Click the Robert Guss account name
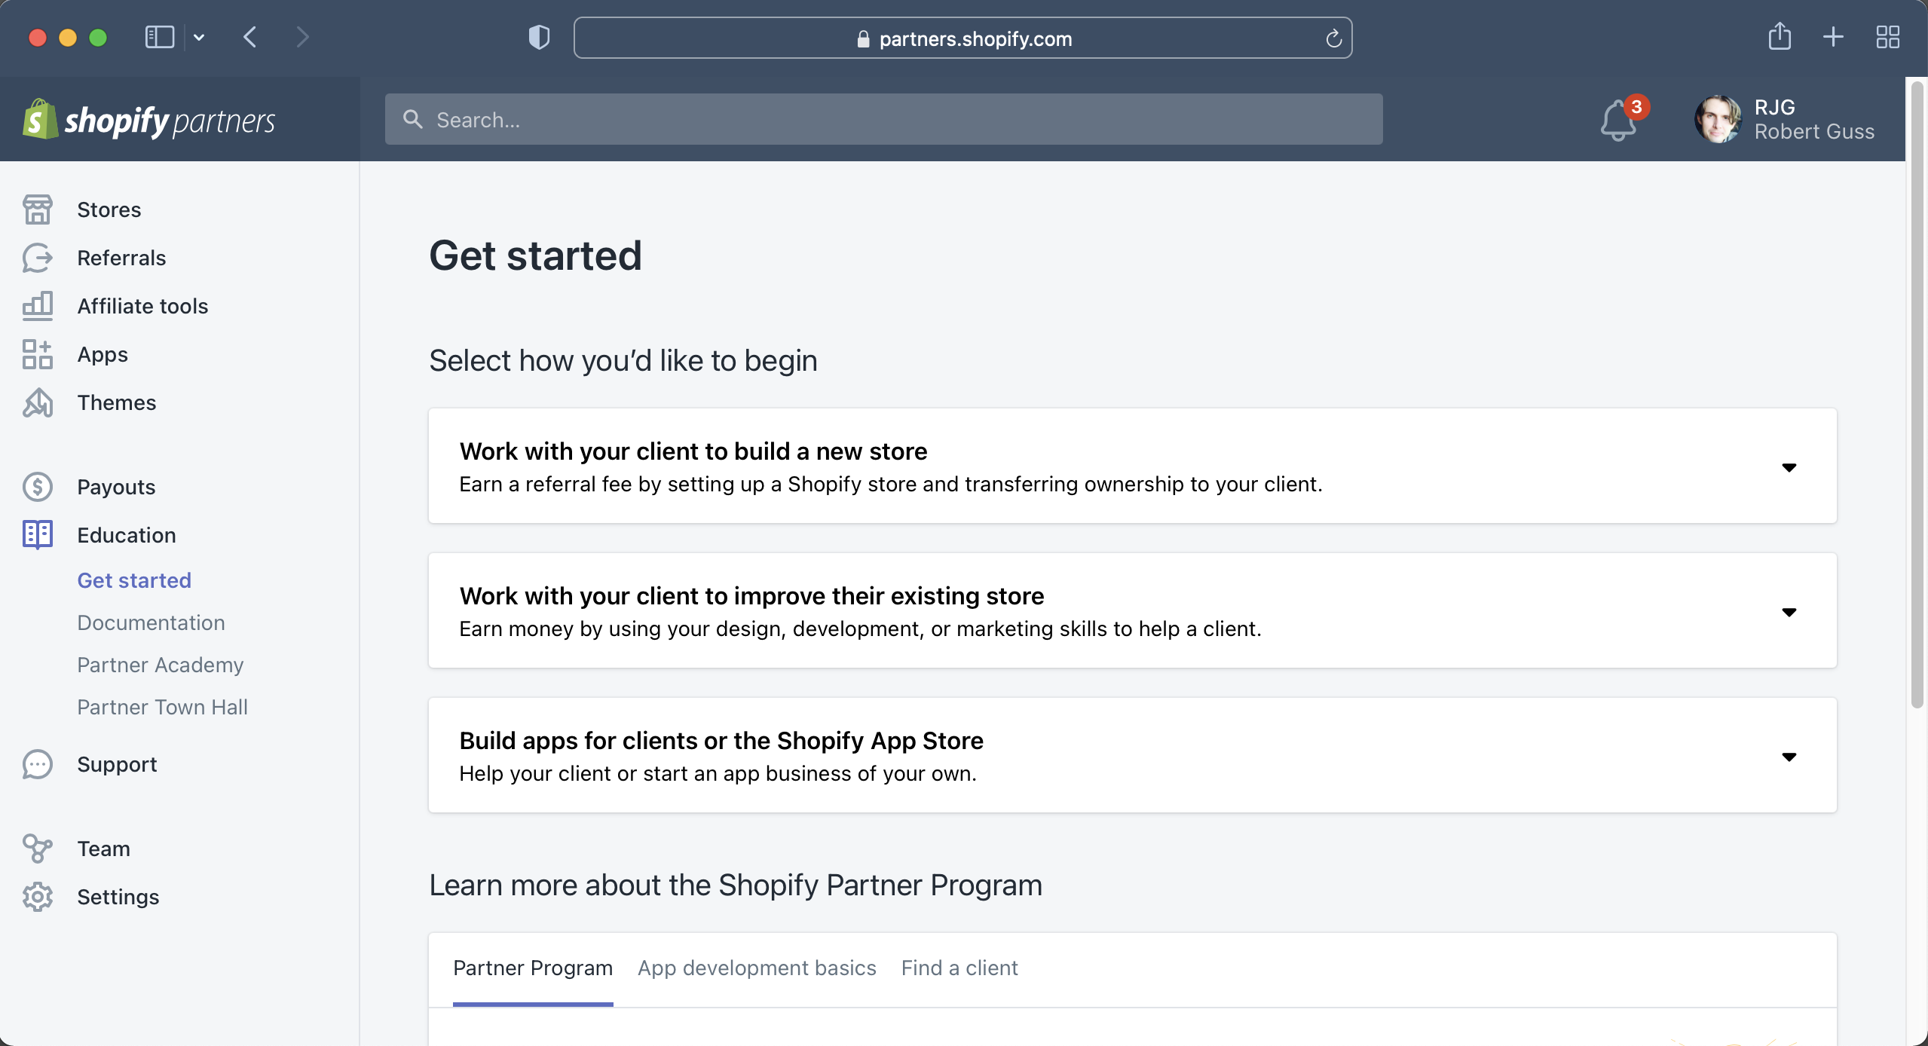 pos(1813,131)
